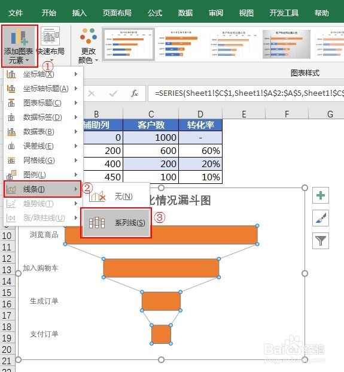Expand arrow next to 网格线(G)

(76, 161)
